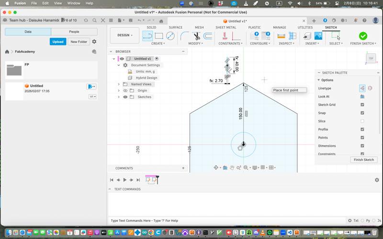Select the Pan hand tool in navigation bar

[232, 168]
